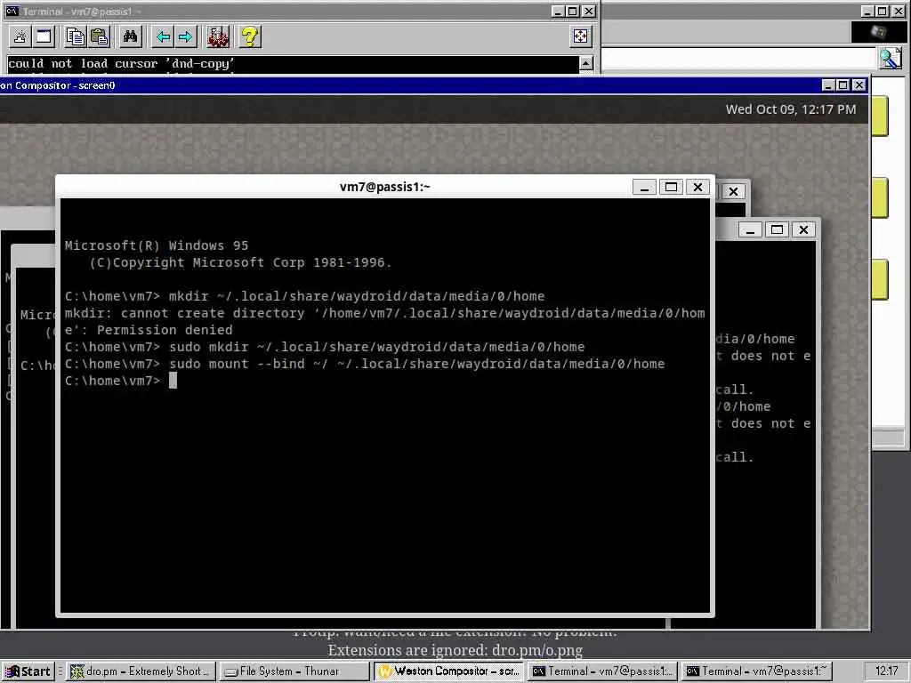Go to the next tab with the right arrow
Image resolution: width=911 pixels, height=683 pixels.
tap(186, 36)
